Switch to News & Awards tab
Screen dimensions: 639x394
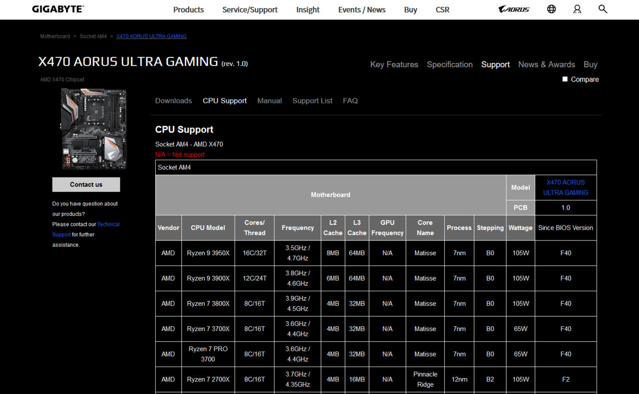click(547, 64)
